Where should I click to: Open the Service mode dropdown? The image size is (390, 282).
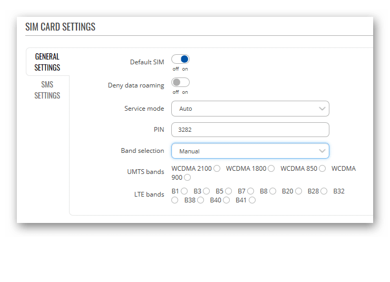coord(250,109)
